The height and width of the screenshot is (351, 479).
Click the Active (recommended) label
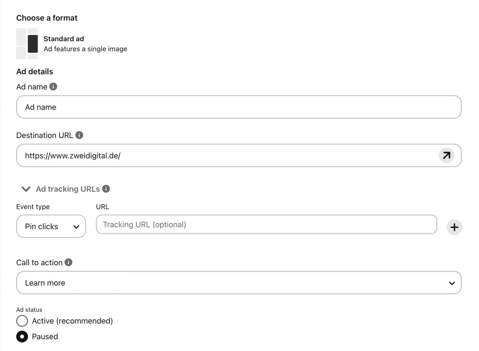[72, 321]
